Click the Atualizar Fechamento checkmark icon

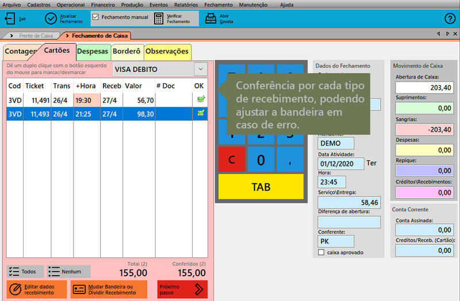click(x=51, y=18)
